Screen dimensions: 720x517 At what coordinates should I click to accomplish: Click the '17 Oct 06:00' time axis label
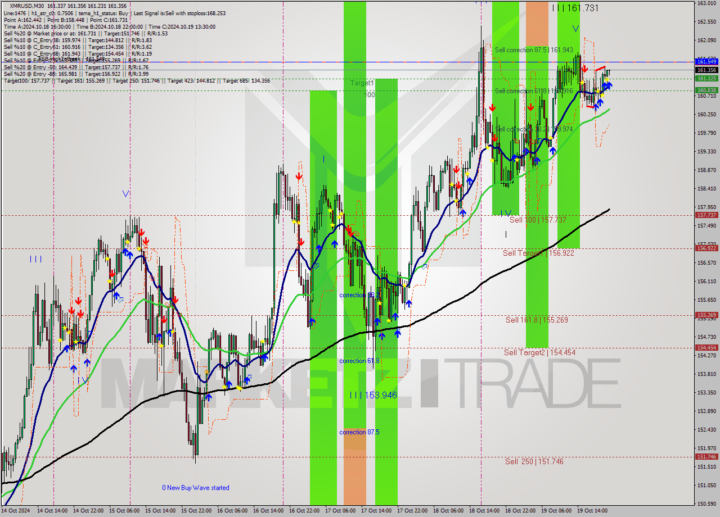pyautogui.click(x=340, y=511)
